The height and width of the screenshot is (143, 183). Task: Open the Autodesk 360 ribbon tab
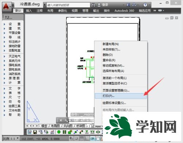(124, 11)
